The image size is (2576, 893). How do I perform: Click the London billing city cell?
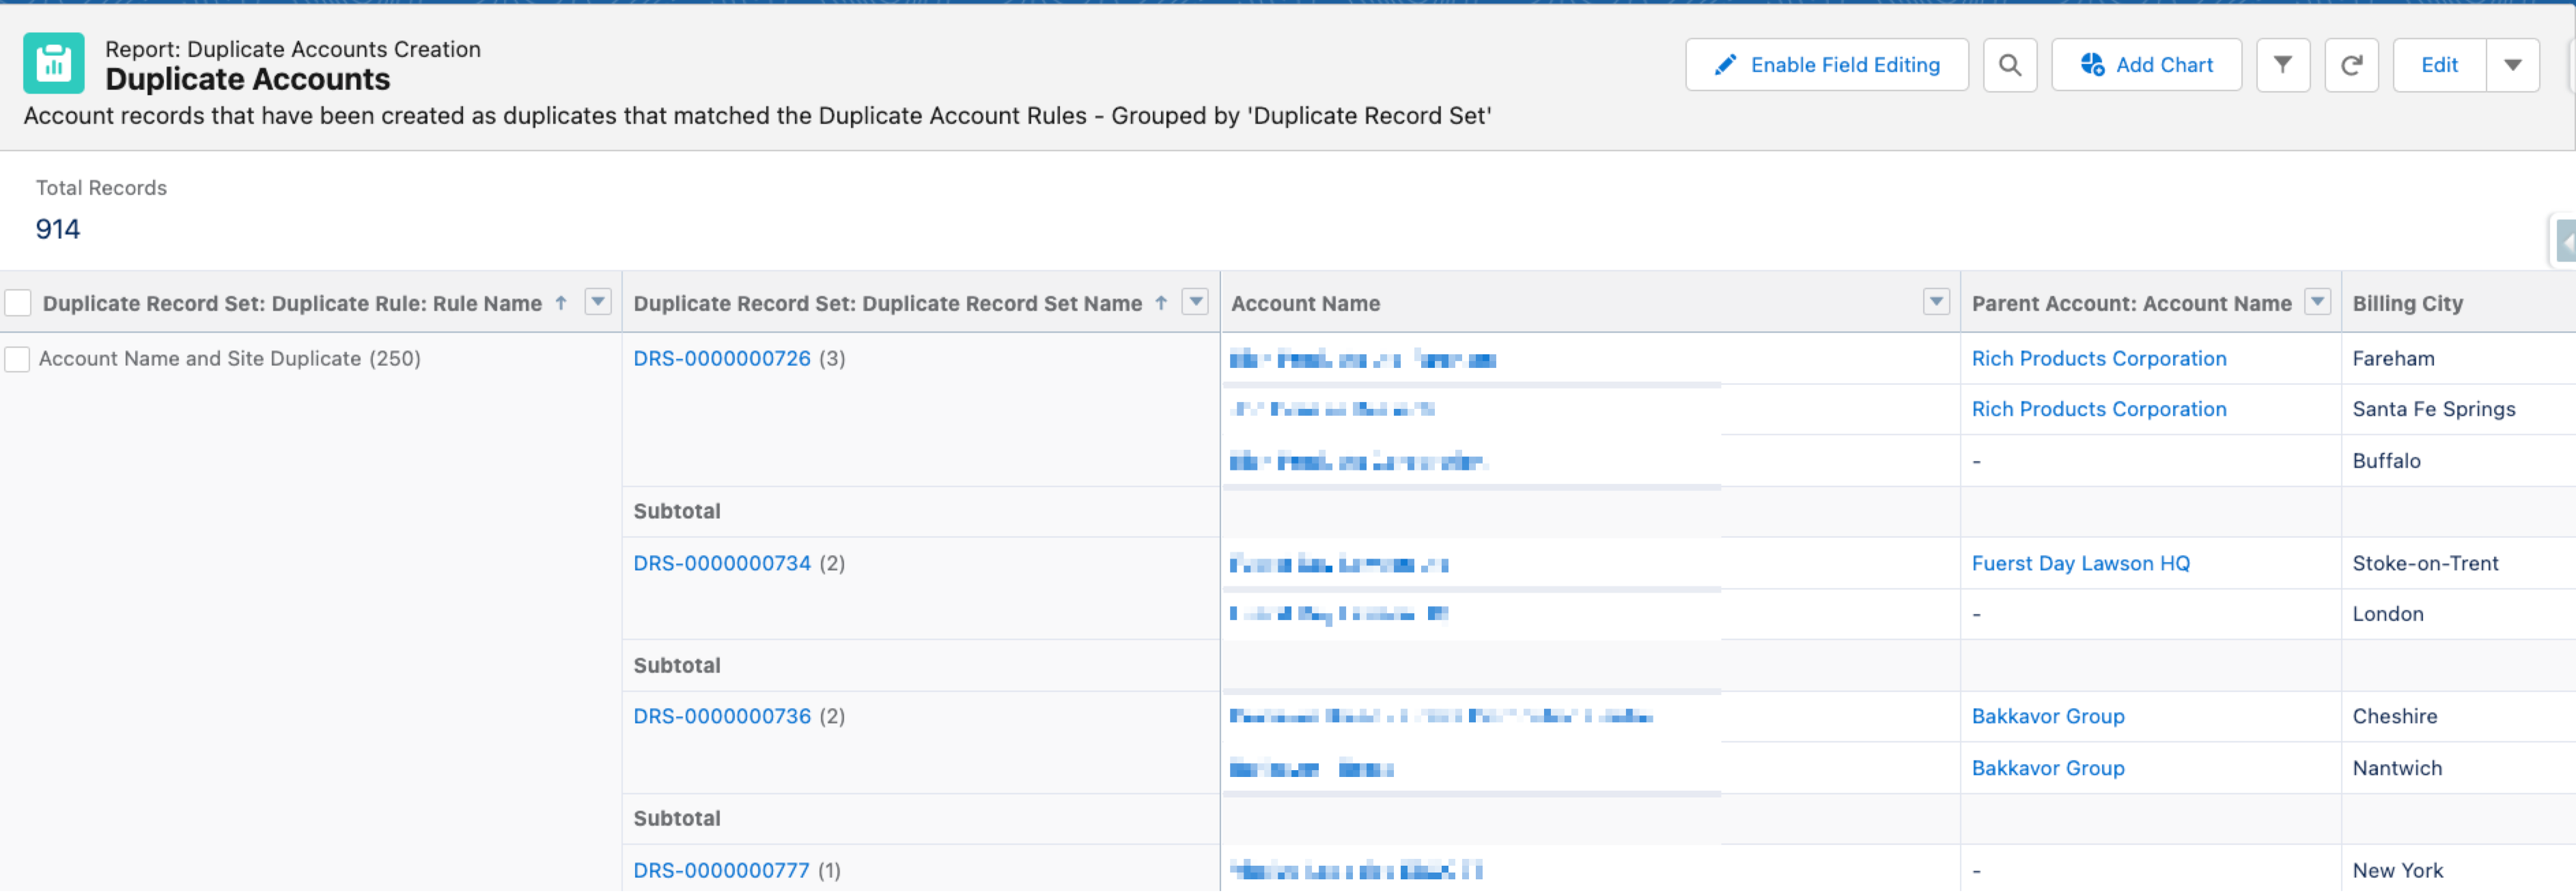[2458, 615]
